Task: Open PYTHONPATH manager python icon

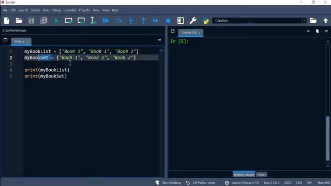Action: [206, 21]
